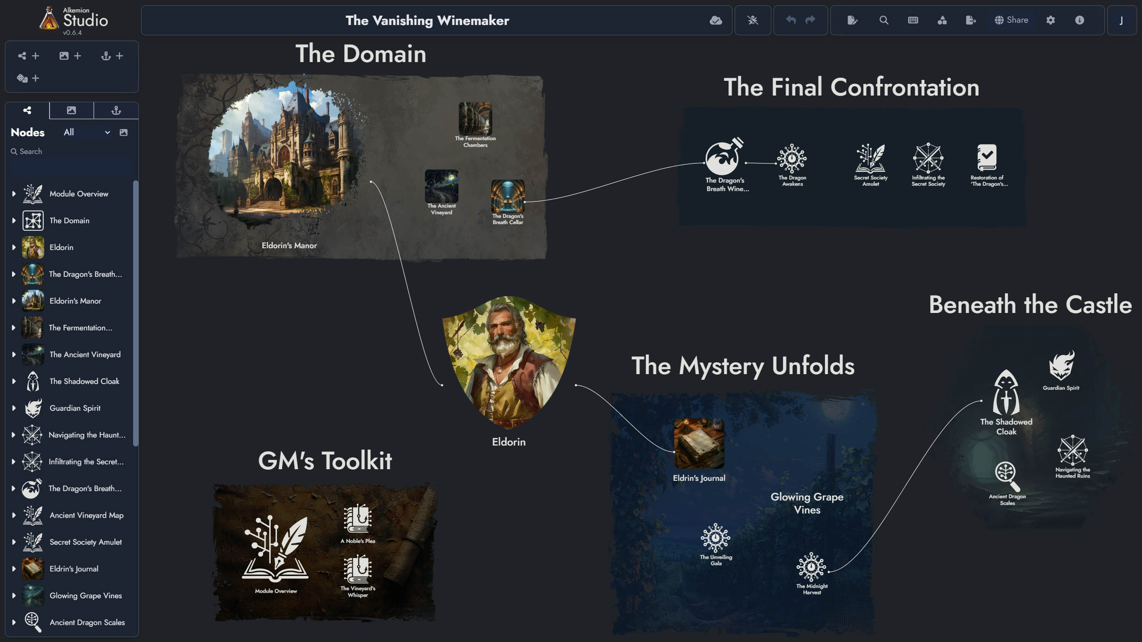Image resolution: width=1142 pixels, height=642 pixels.
Task: Toggle the cloud sync icon in toolbar
Action: (715, 20)
